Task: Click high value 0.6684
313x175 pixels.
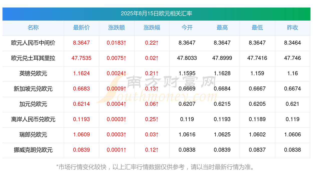Action: (222, 89)
